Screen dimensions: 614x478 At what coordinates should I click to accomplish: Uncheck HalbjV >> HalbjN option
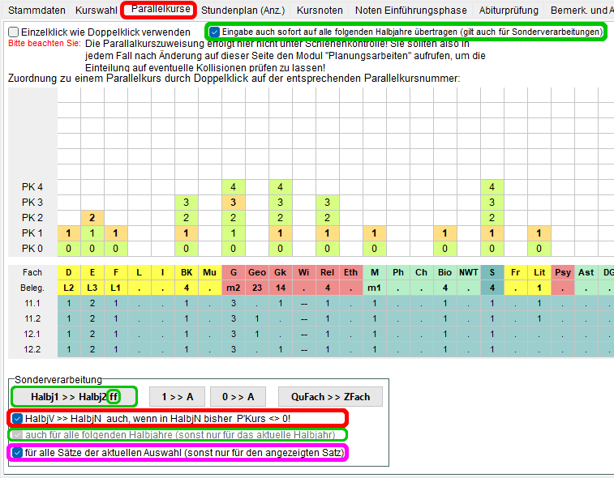point(17,418)
